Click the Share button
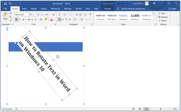181x112 pixels. [x=172, y=9]
